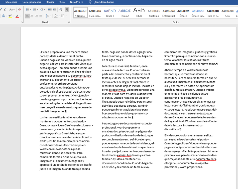Click the red font color button

(x=17, y=16)
